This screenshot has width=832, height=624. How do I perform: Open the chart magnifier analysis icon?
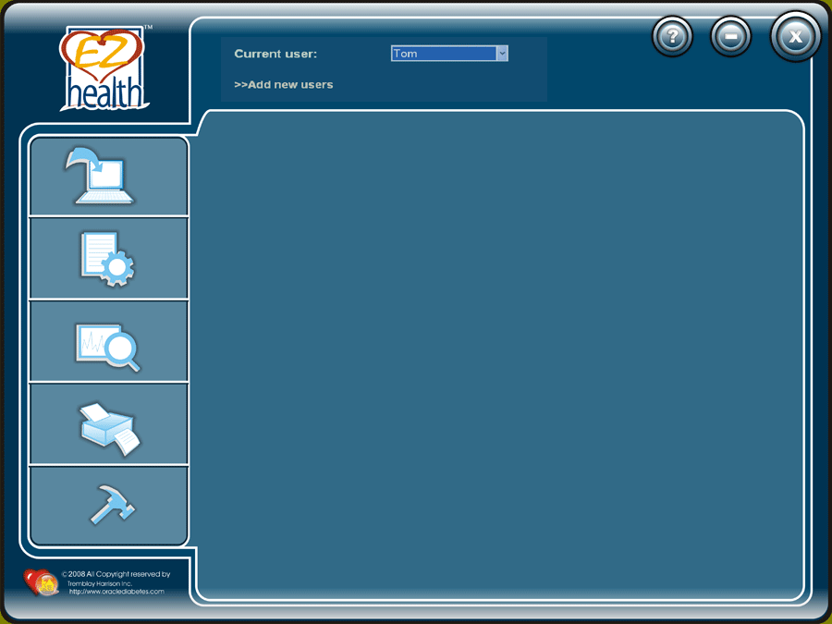[108, 341]
